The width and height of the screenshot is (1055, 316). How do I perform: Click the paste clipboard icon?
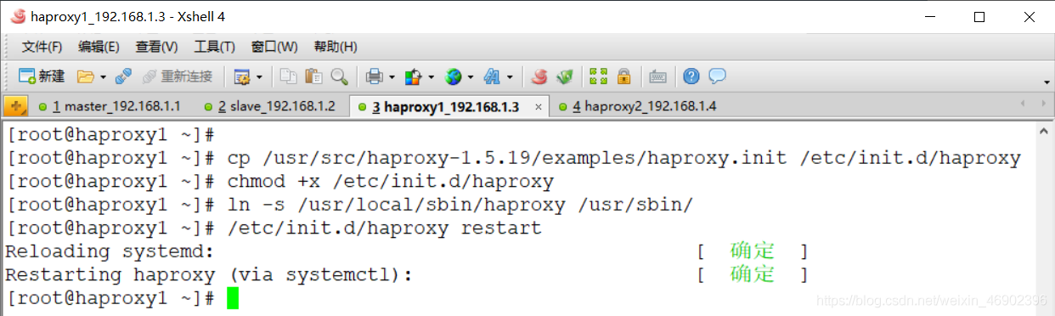click(x=313, y=76)
